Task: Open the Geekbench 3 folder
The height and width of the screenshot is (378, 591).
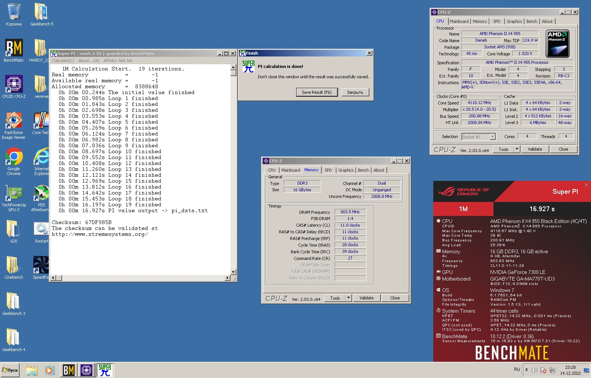Action: coord(14,304)
